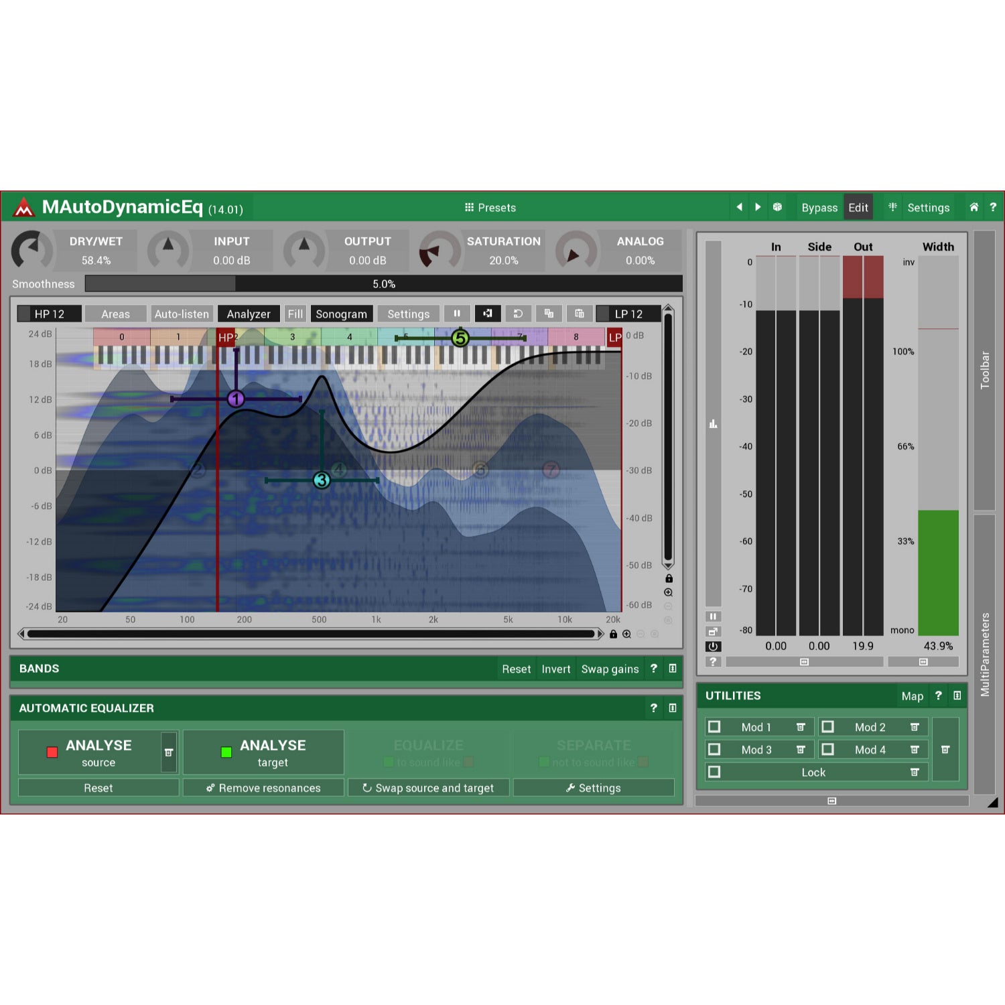1005x1005 pixels.
Task: Pause the meters with the meter pause icon
Action: 713,616
